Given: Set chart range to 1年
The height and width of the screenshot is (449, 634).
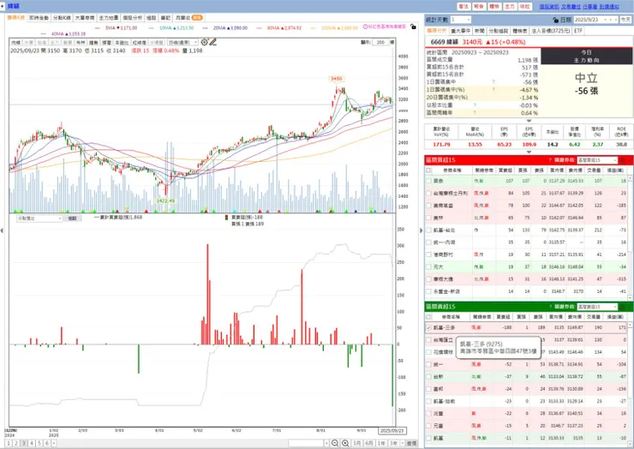Looking at the screenshot, I should click(x=381, y=443).
